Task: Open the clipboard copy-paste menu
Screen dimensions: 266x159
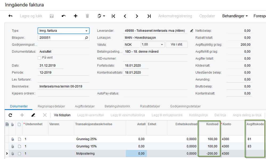Action: coord(101,16)
